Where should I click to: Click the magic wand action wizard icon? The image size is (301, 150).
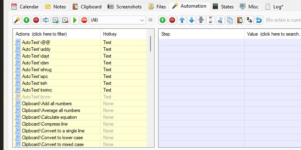click(x=17, y=20)
